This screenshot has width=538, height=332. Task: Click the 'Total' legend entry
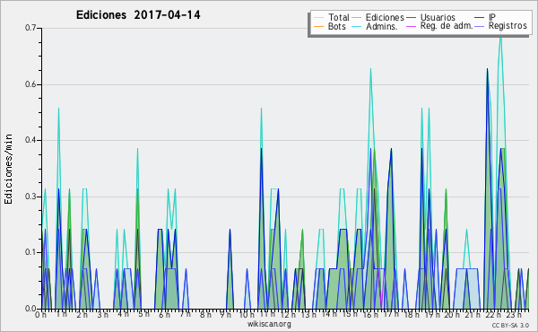pyautogui.click(x=338, y=17)
